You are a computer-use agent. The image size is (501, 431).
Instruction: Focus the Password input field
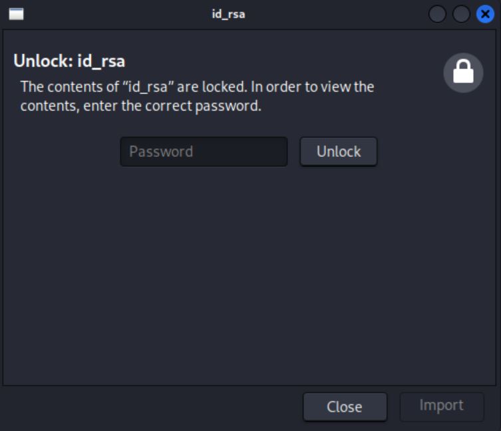point(204,152)
